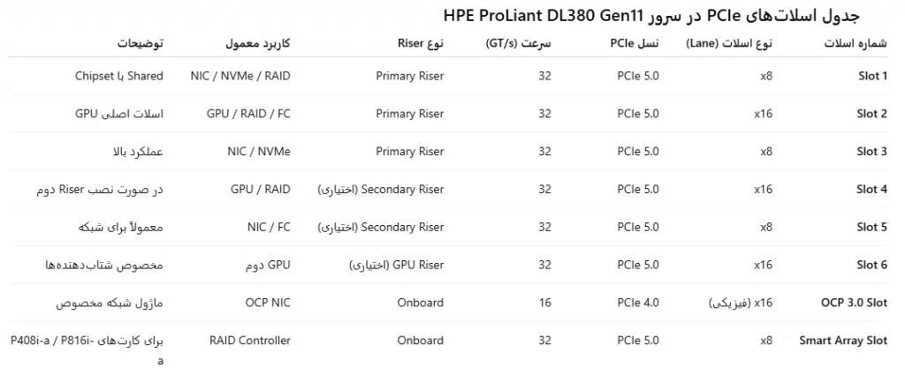The image size is (905, 383).
Task: Select the 'Shared با Chipset' description cell
Action: [119, 76]
